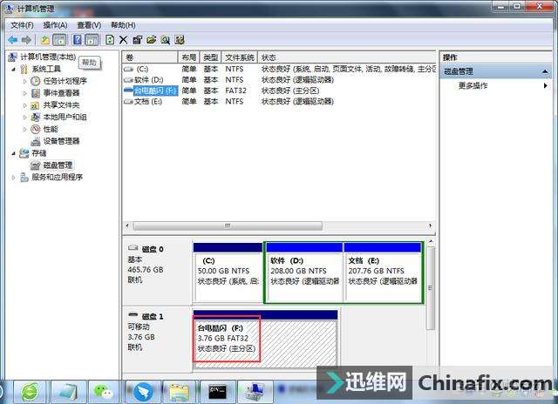Expand the 服务和应用程序 node arrow
Image resolution: width=558 pixels, height=404 pixels.
14,178
